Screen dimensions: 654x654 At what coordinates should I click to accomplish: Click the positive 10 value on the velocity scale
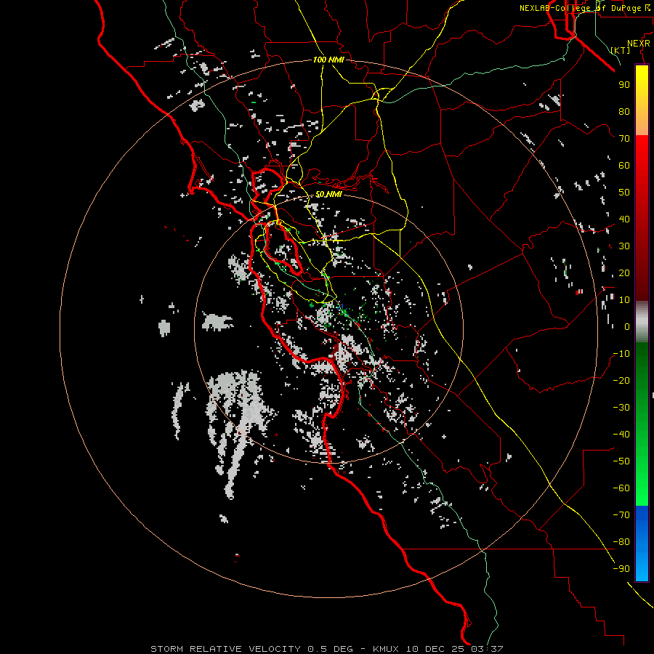click(624, 300)
